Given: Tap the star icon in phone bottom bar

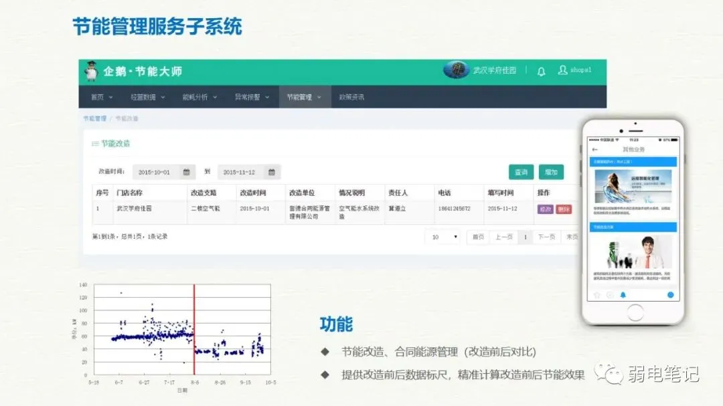Looking at the screenshot, I should [597, 295].
